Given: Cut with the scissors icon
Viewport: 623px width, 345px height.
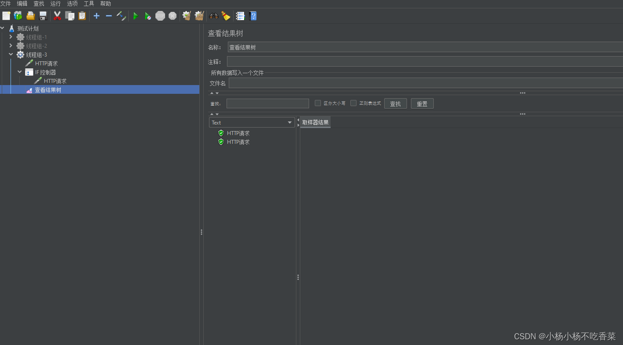Looking at the screenshot, I should point(57,16).
